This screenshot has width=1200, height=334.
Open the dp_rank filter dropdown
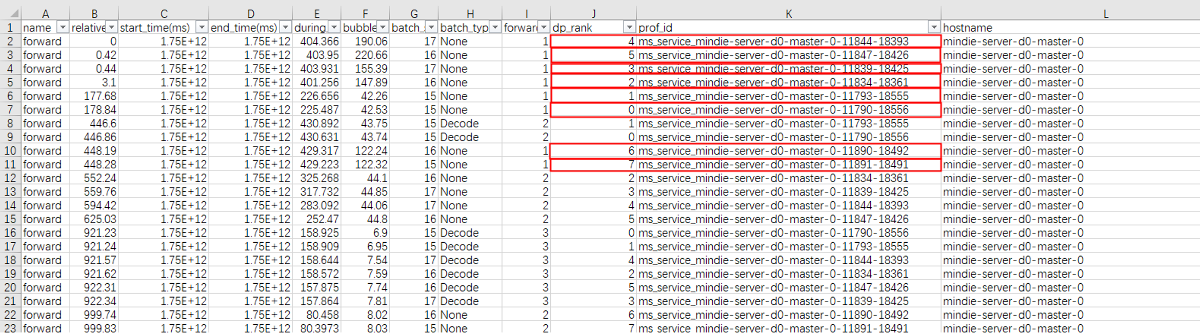point(629,27)
